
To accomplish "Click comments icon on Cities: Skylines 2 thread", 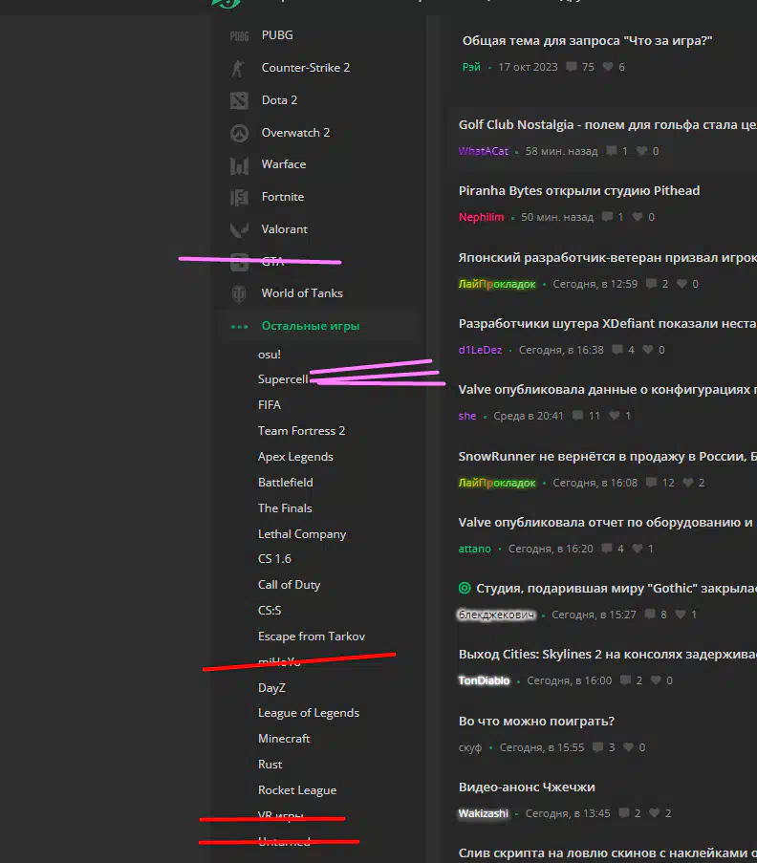I will click(625, 680).
